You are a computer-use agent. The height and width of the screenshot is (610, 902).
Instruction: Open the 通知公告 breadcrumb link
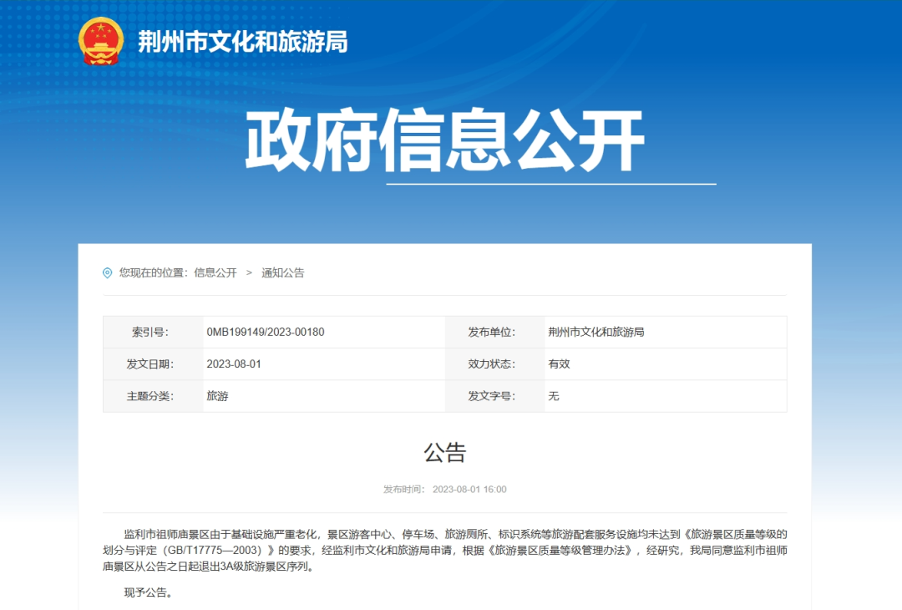(x=284, y=272)
